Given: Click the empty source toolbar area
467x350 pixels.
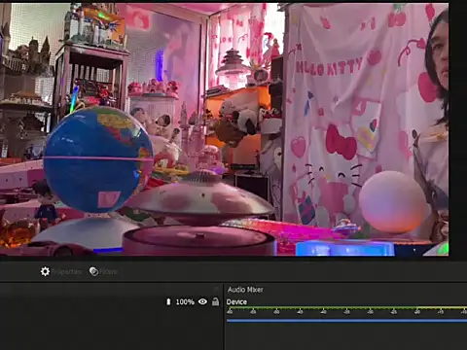Looking at the screenshot, I should click(x=292, y=271).
